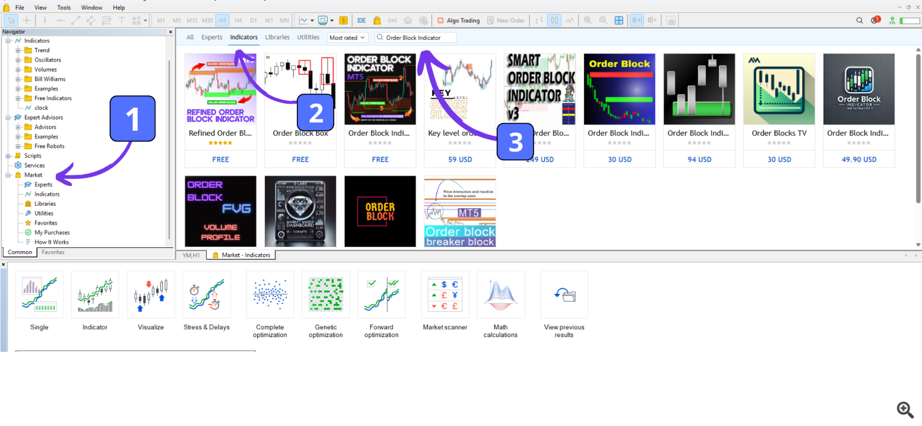Click the 49.90 USD price button

859,160
